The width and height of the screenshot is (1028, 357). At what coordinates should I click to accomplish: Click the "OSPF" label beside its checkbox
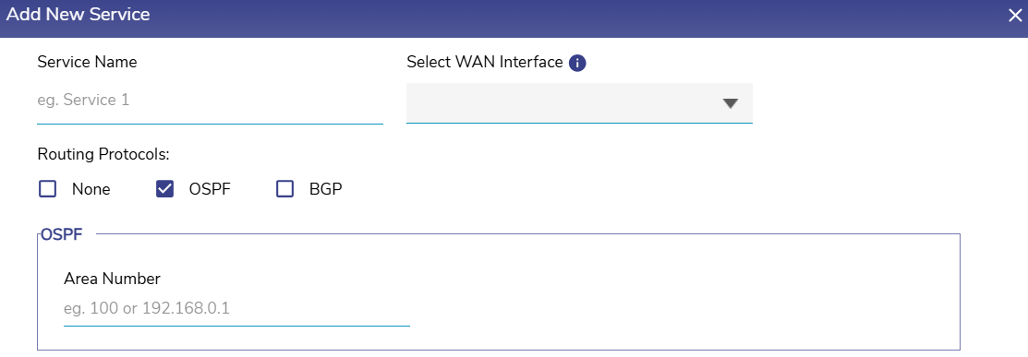(210, 190)
